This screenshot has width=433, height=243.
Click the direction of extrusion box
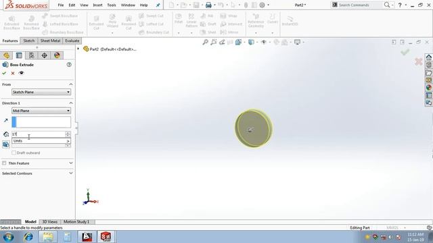point(41,122)
